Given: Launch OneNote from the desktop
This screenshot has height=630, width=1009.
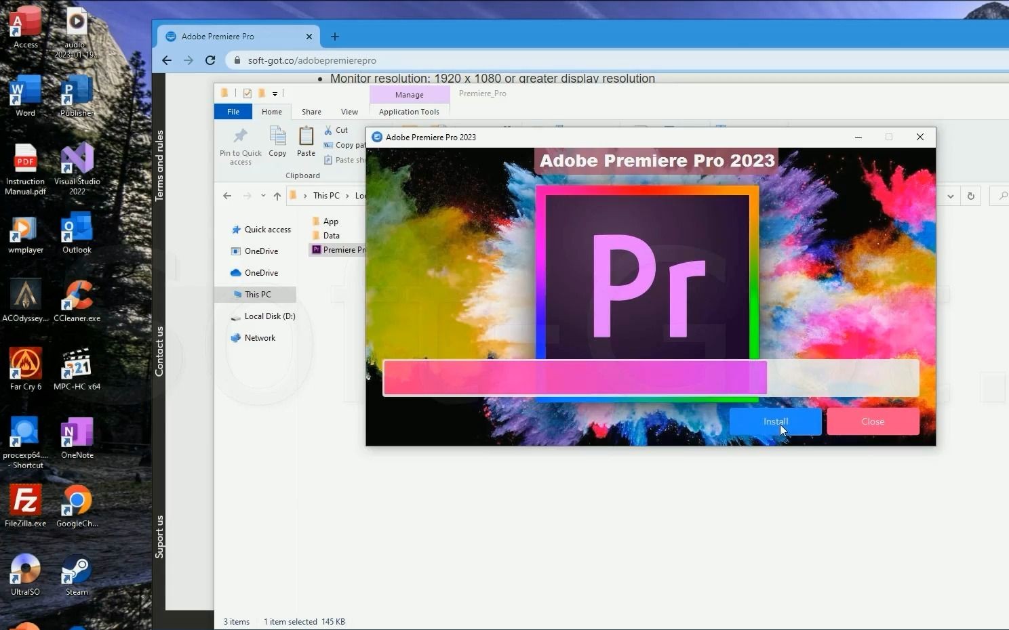Looking at the screenshot, I should click(x=77, y=438).
